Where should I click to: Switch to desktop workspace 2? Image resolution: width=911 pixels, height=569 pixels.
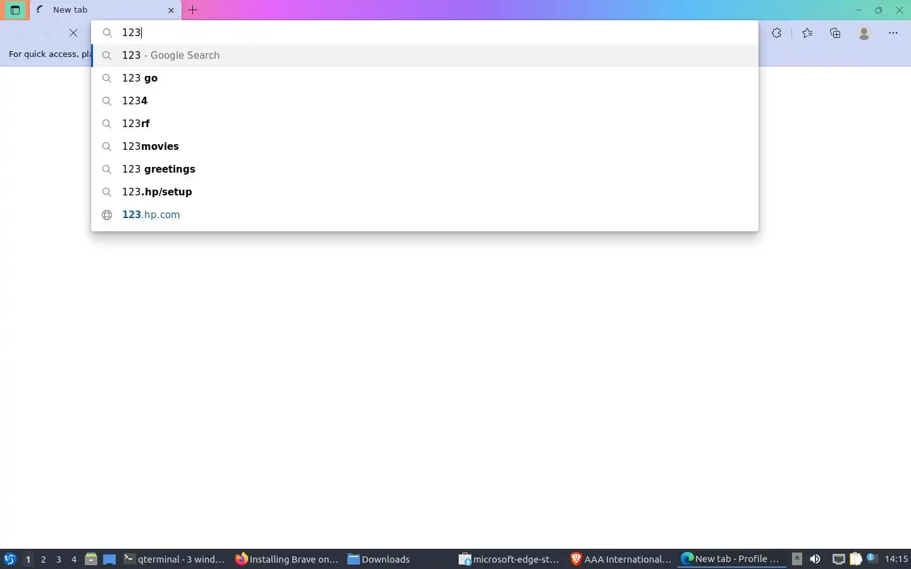pyautogui.click(x=43, y=559)
